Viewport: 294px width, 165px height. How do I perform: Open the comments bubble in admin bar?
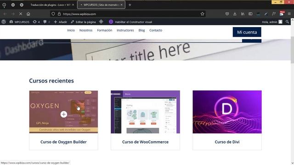46,22
